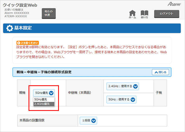185x132 pixels.
Task: Click the orange ご注意ください warning badge
Action: point(27,43)
